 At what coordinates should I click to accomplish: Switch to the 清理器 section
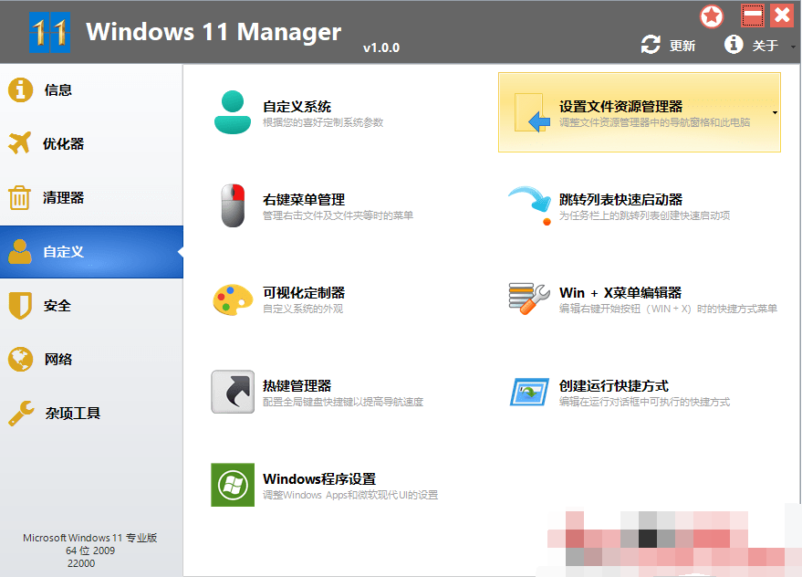click(91, 197)
